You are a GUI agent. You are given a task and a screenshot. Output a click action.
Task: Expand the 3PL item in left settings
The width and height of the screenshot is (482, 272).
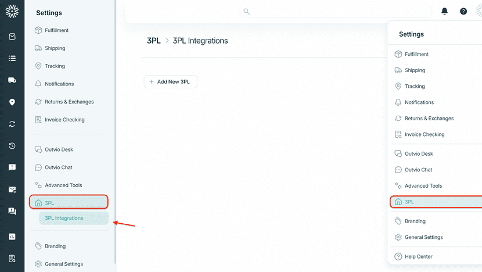tap(69, 202)
